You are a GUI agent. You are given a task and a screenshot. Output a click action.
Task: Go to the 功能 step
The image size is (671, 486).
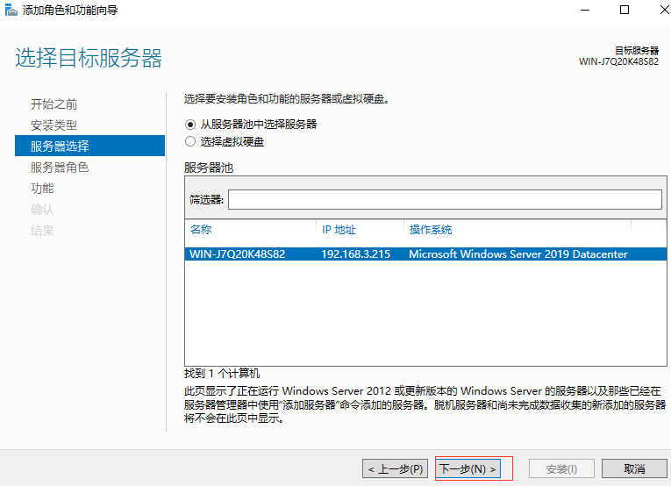pos(42,189)
